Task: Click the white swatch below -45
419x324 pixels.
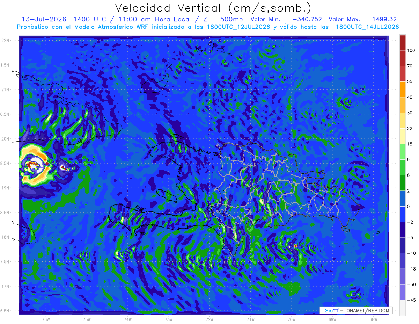Action: 403,308
